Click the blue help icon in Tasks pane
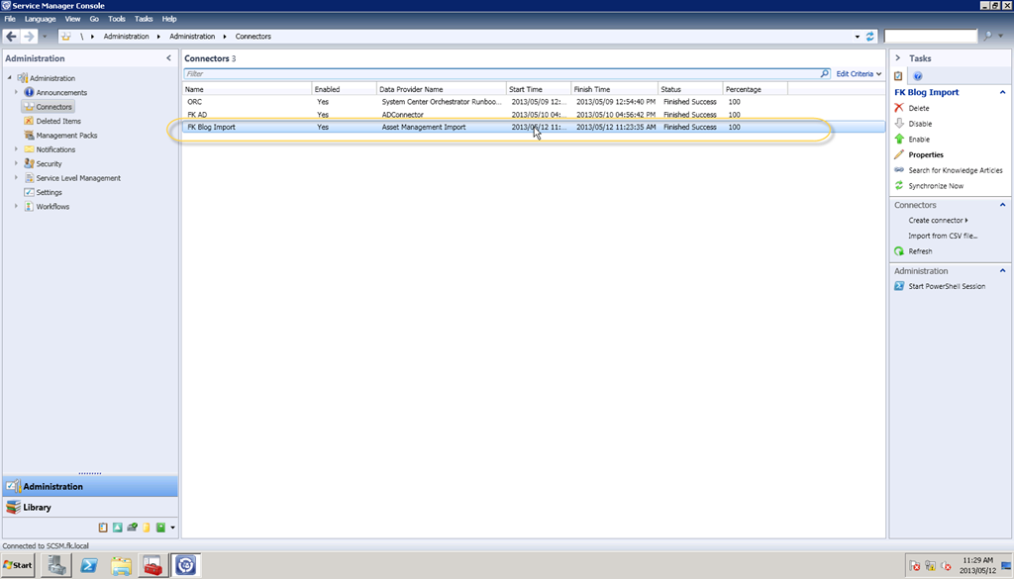This screenshot has height=579, width=1014. [918, 76]
